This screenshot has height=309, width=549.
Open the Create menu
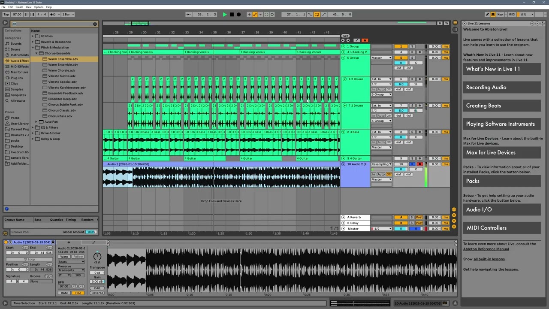click(x=19, y=7)
